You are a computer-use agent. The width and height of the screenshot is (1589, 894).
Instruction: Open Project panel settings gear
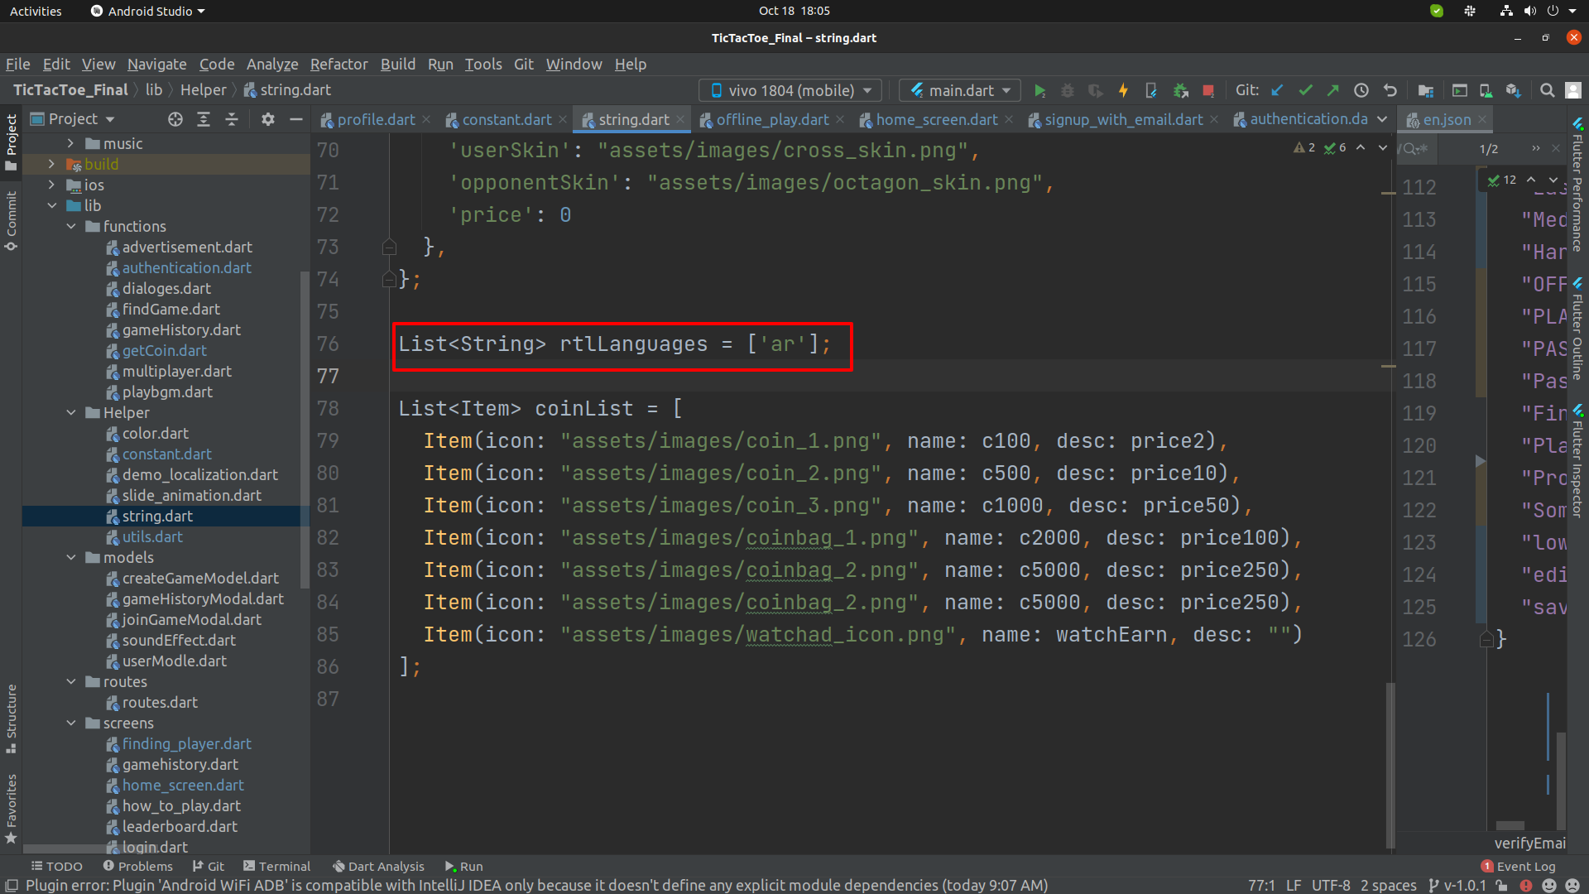(x=267, y=119)
